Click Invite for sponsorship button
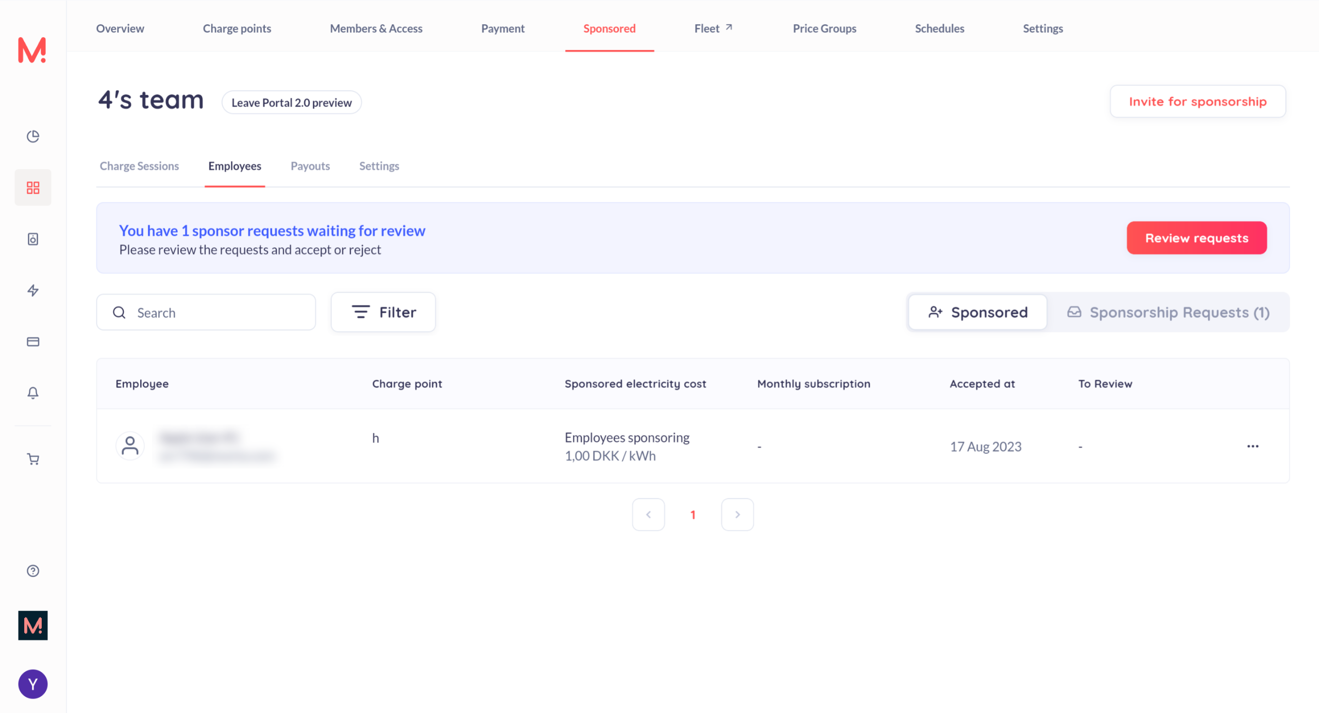 pos(1197,101)
